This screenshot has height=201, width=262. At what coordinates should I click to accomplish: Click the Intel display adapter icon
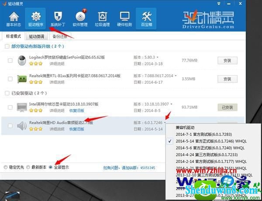(22, 107)
